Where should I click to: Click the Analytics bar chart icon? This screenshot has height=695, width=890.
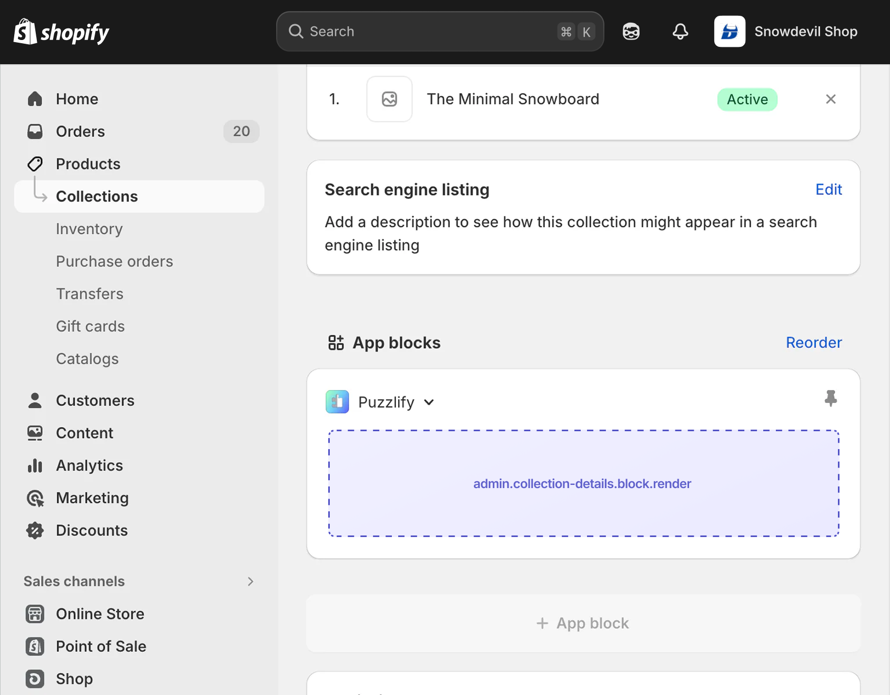pyautogui.click(x=35, y=465)
